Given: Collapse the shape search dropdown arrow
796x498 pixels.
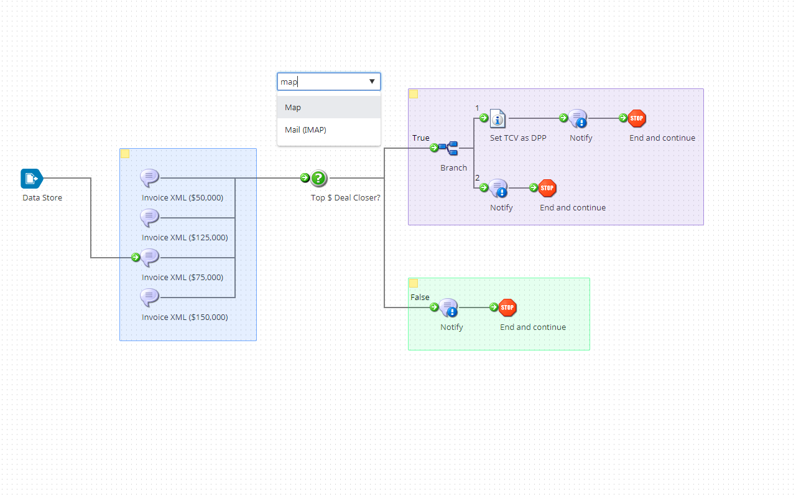Looking at the screenshot, I should [372, 82].
